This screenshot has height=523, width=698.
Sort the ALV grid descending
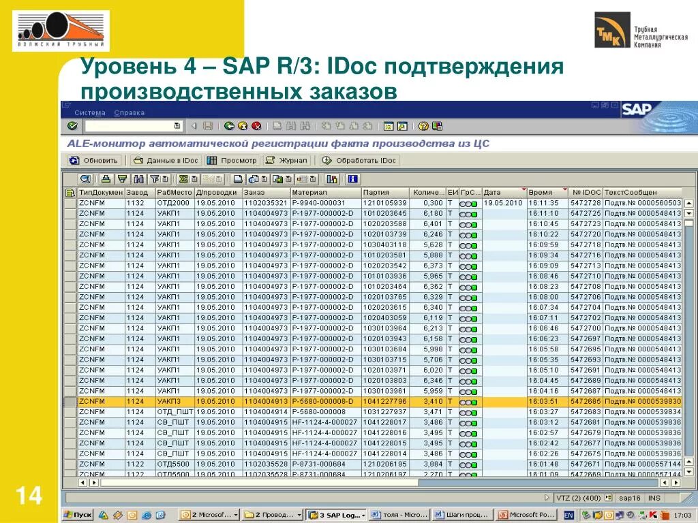(122, 179)
